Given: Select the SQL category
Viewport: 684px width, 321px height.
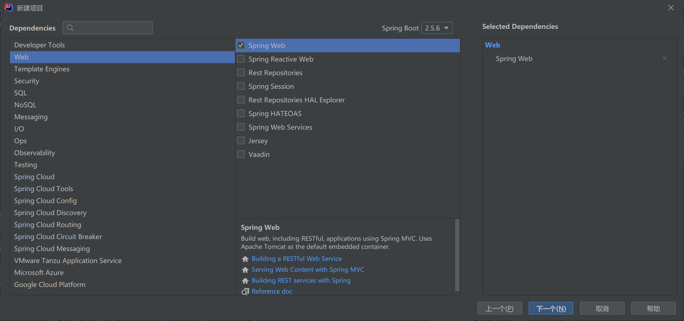Looking at the screenshot, I should coord(20,92).
